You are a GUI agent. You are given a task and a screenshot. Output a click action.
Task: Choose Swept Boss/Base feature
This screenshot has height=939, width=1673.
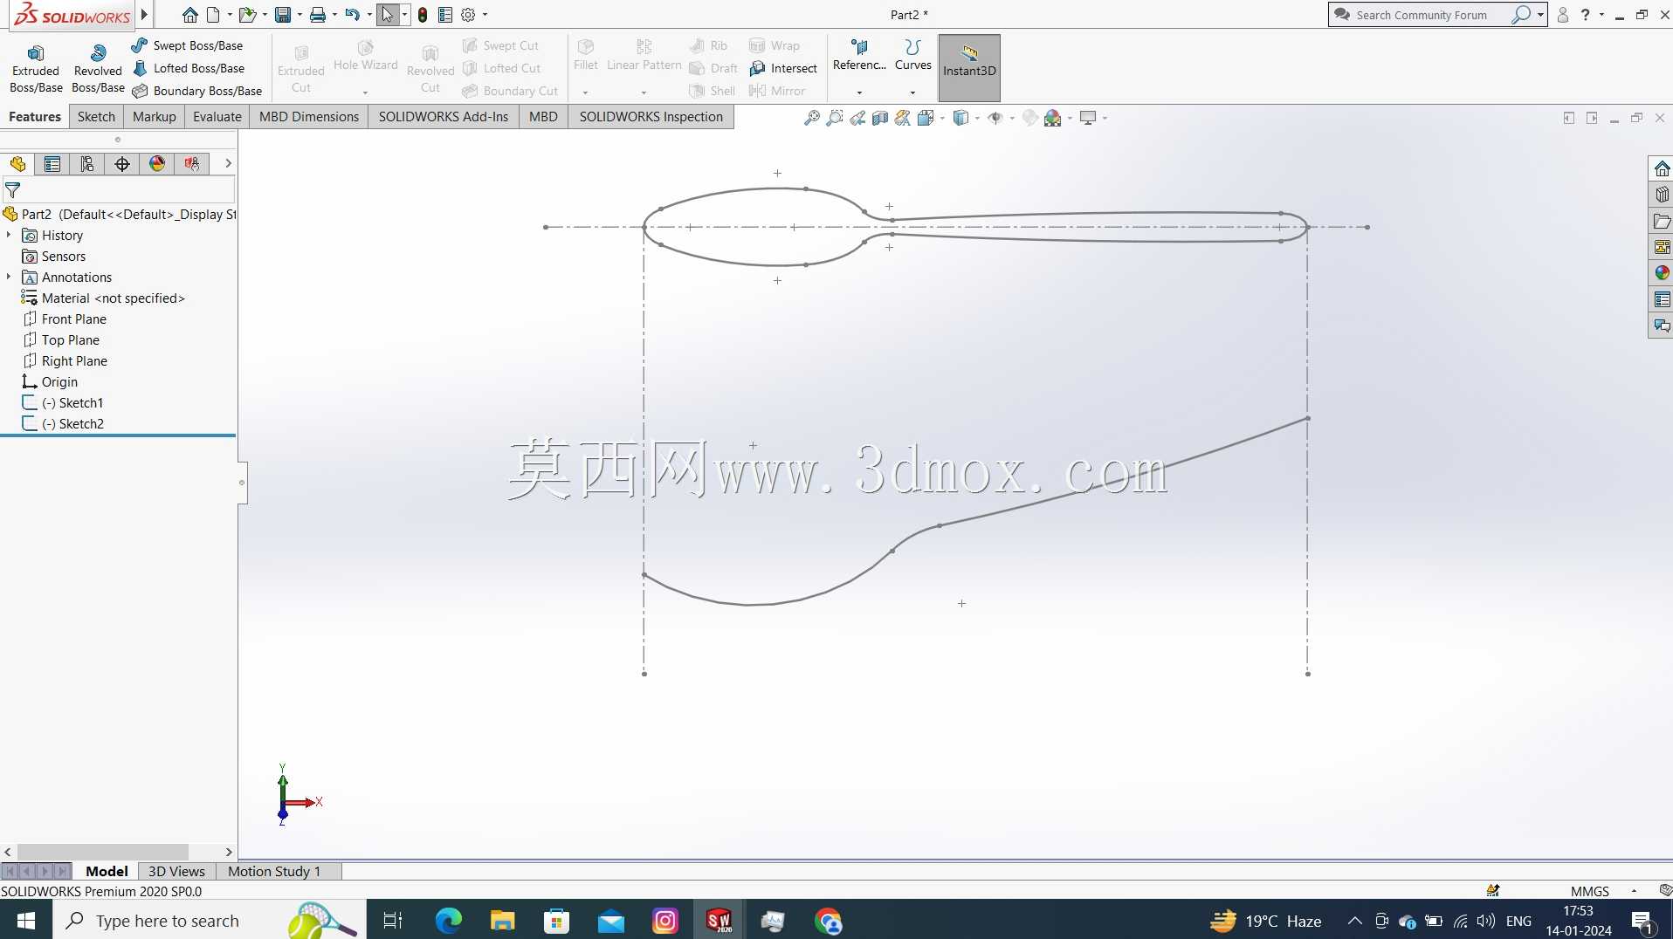188,45
